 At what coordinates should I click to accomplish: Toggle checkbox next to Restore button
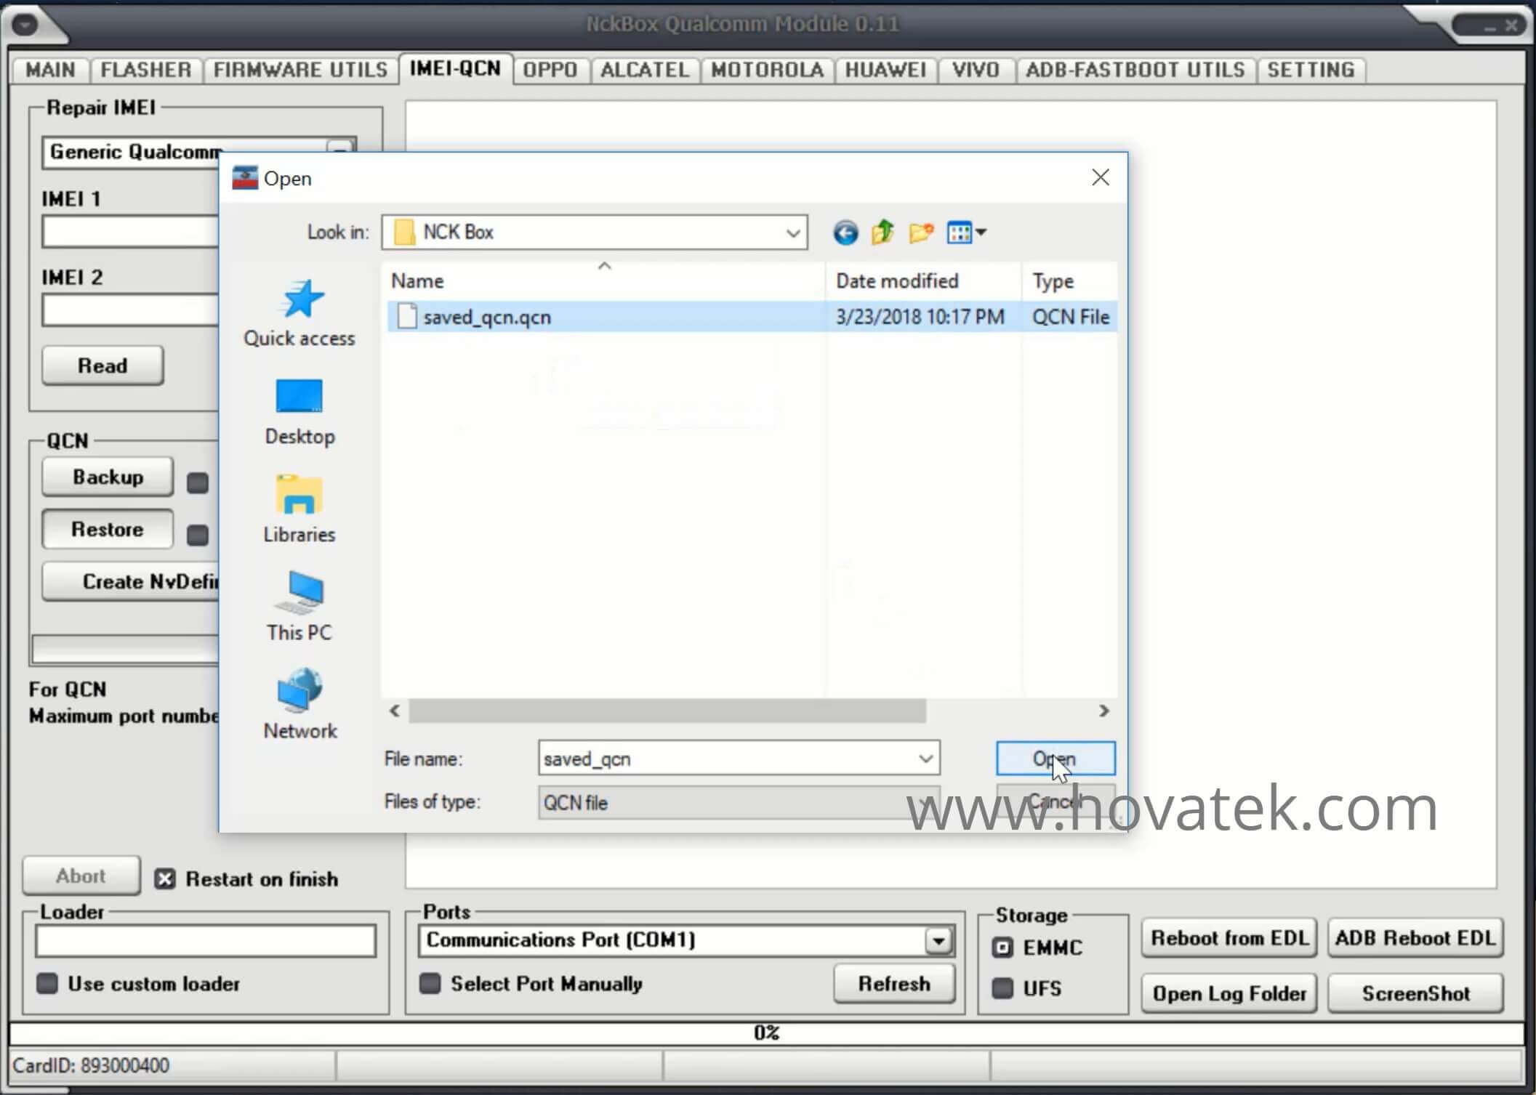(x=198, y=536)
